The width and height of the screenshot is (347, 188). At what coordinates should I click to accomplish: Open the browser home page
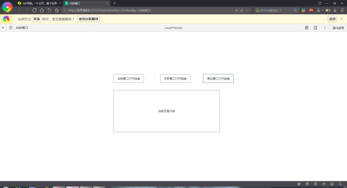[42, 11]
